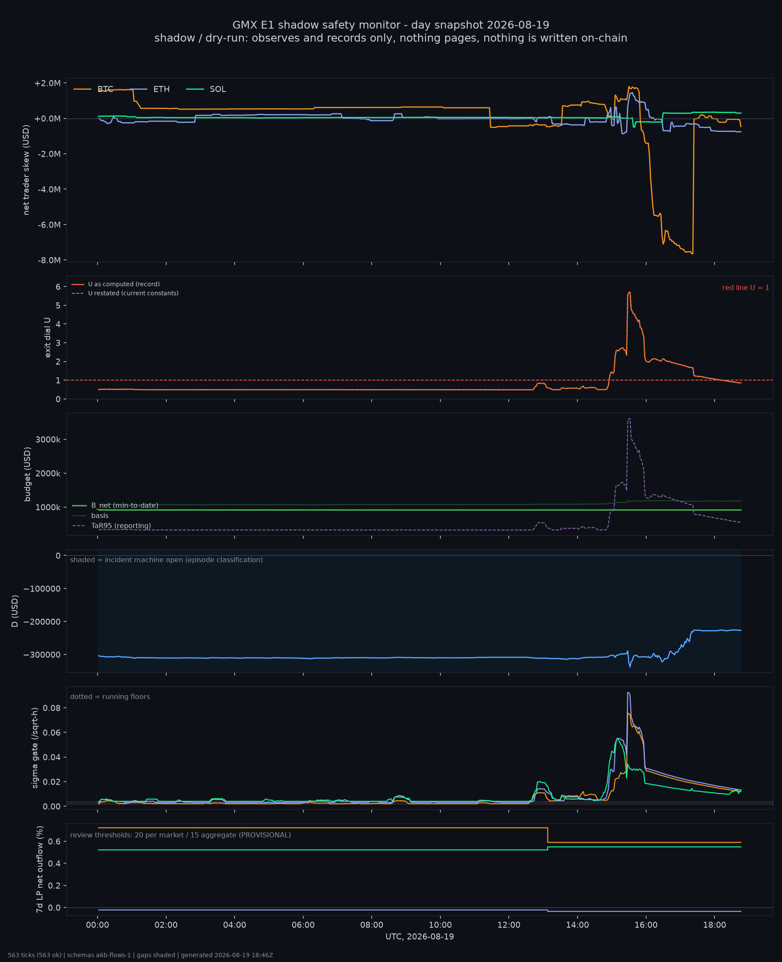
Task: Click the '−100000' D-axis tick label
Action: pyautogui.click(x=42, y=589)
